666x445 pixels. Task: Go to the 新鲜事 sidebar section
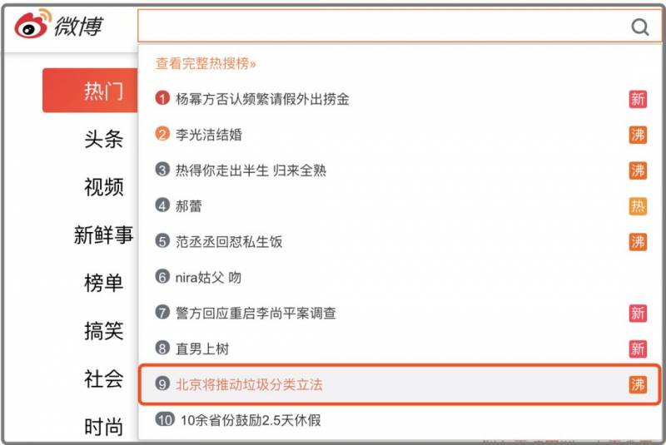click(104, 235)
